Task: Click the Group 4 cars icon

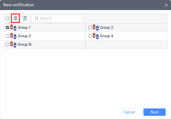Action: coord(96,36)
